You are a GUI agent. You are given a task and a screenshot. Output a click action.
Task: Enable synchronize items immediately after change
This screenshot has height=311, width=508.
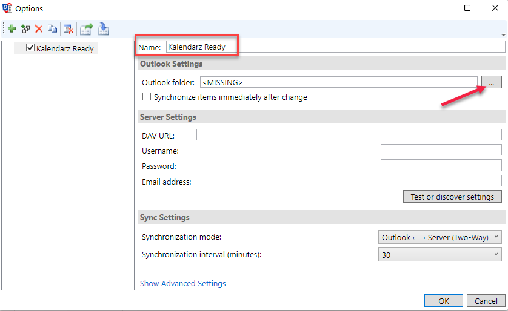(147, 97)
